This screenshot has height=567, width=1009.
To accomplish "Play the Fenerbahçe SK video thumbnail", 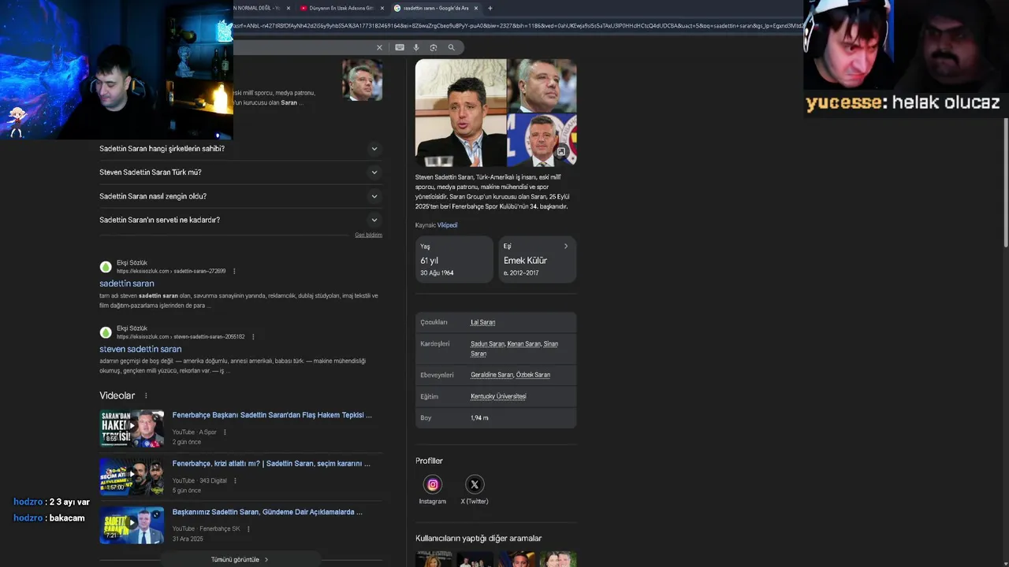I will [x=132, y=525].
